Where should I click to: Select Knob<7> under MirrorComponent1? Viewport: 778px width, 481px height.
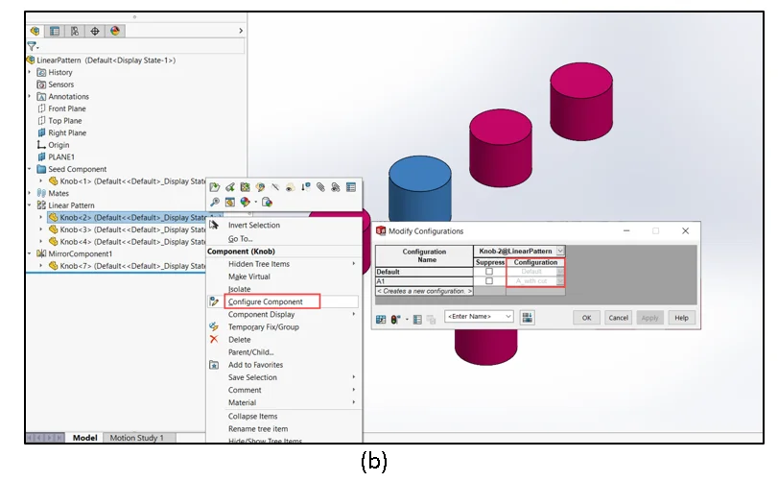coord(127,266)
